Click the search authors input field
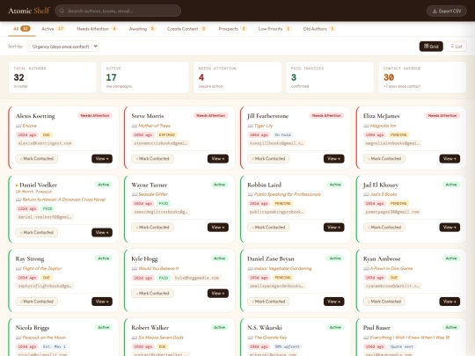The width and height of the screenshot is (475, 356). click(118, 11)
